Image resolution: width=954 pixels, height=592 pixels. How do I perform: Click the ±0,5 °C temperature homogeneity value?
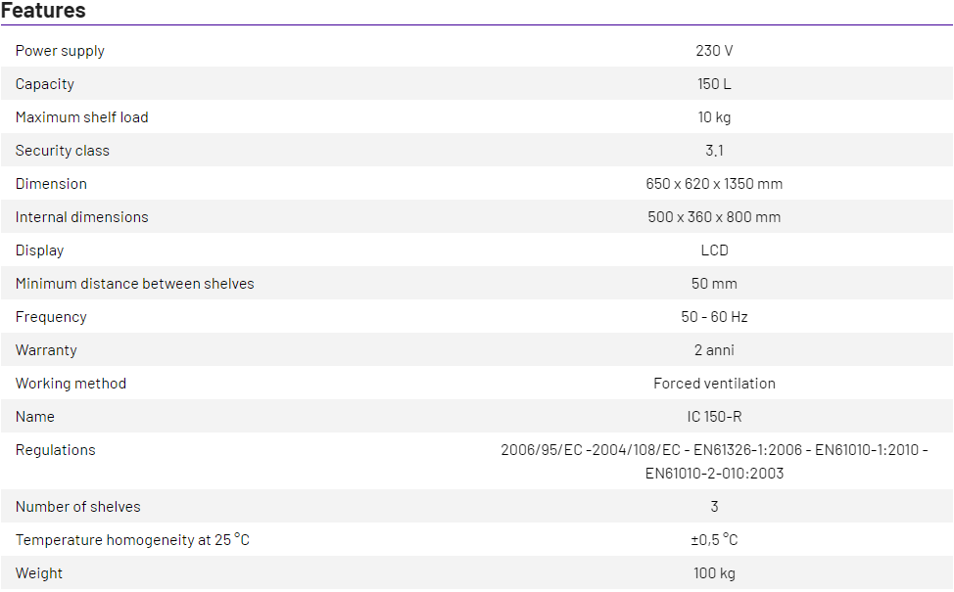[714, 540]
